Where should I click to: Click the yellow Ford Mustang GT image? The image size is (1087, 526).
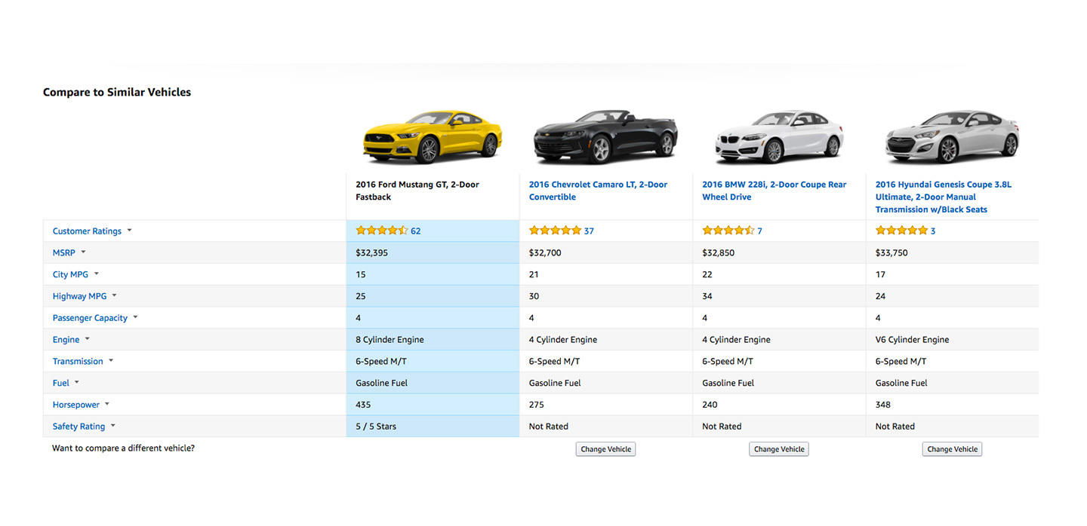pyautogui.click(x=433, y=136)
